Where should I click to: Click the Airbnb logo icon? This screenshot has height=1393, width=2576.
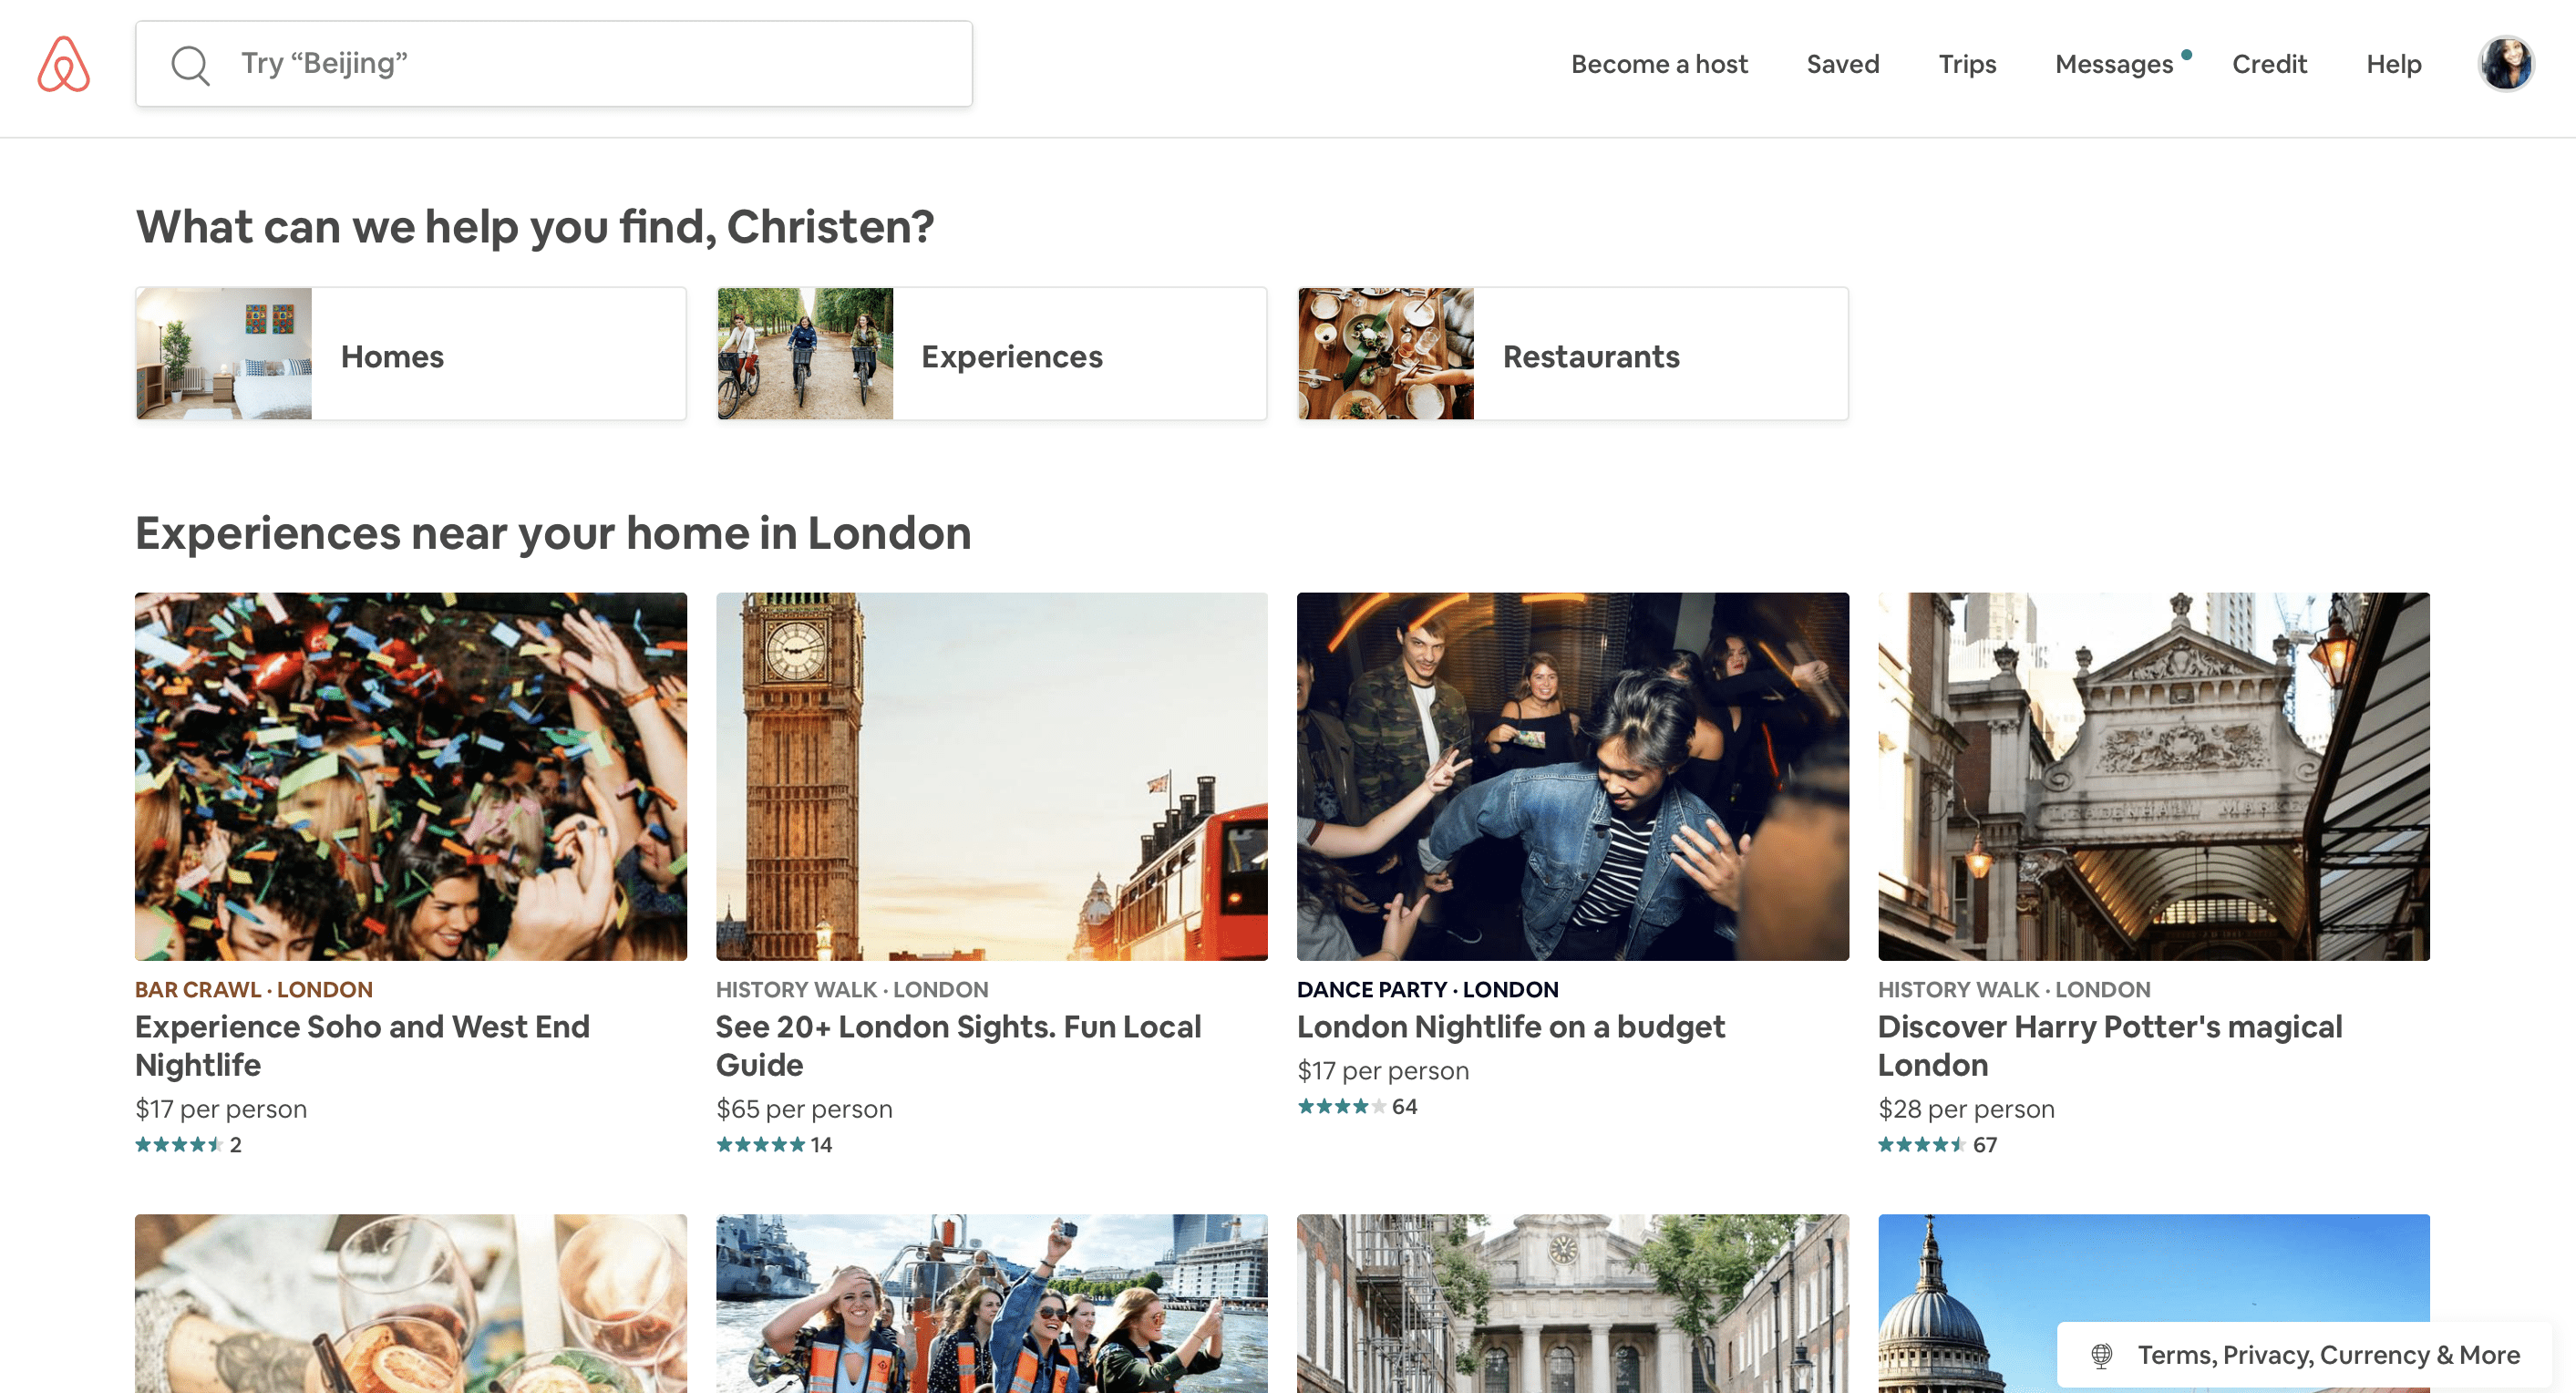coord(64,64)
